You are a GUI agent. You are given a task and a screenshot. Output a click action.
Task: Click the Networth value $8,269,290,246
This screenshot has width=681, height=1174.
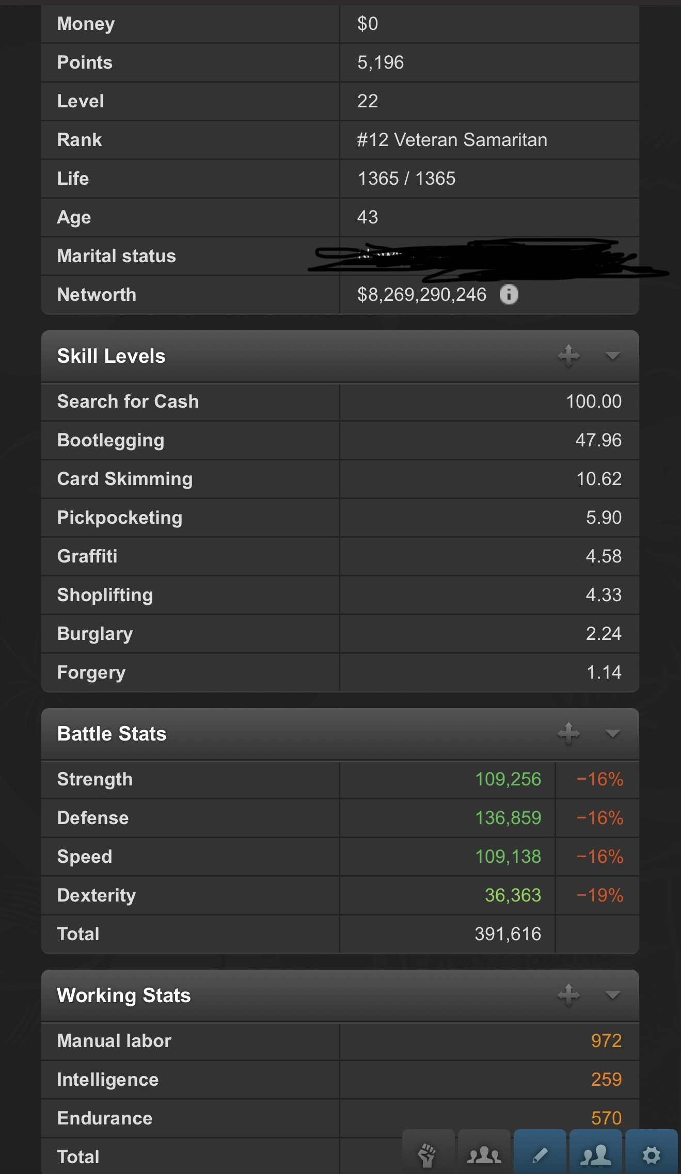[421, 295]
